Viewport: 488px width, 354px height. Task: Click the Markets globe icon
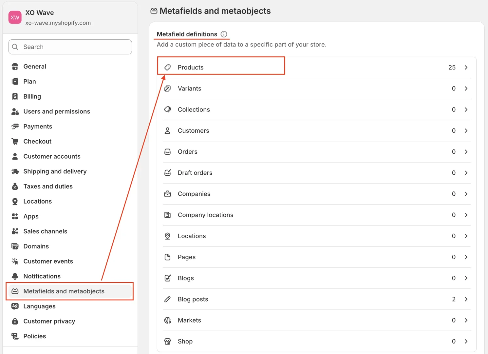click(168, 320)
